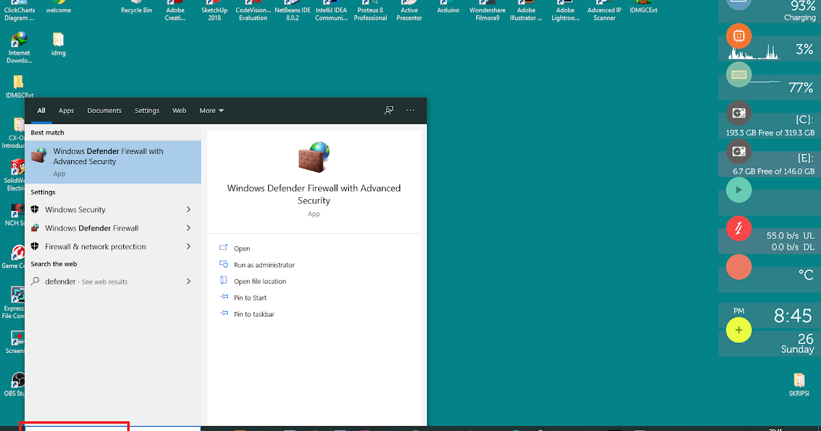Click the feedback icon in search header
The image size is (821, 431).
(389, 110)
